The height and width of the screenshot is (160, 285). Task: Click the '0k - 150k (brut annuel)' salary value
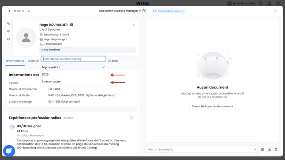point(64,102)
